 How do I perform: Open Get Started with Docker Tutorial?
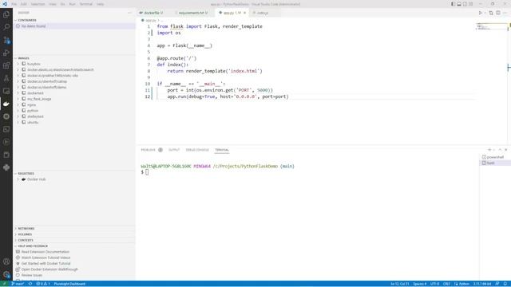click(46, 264)
